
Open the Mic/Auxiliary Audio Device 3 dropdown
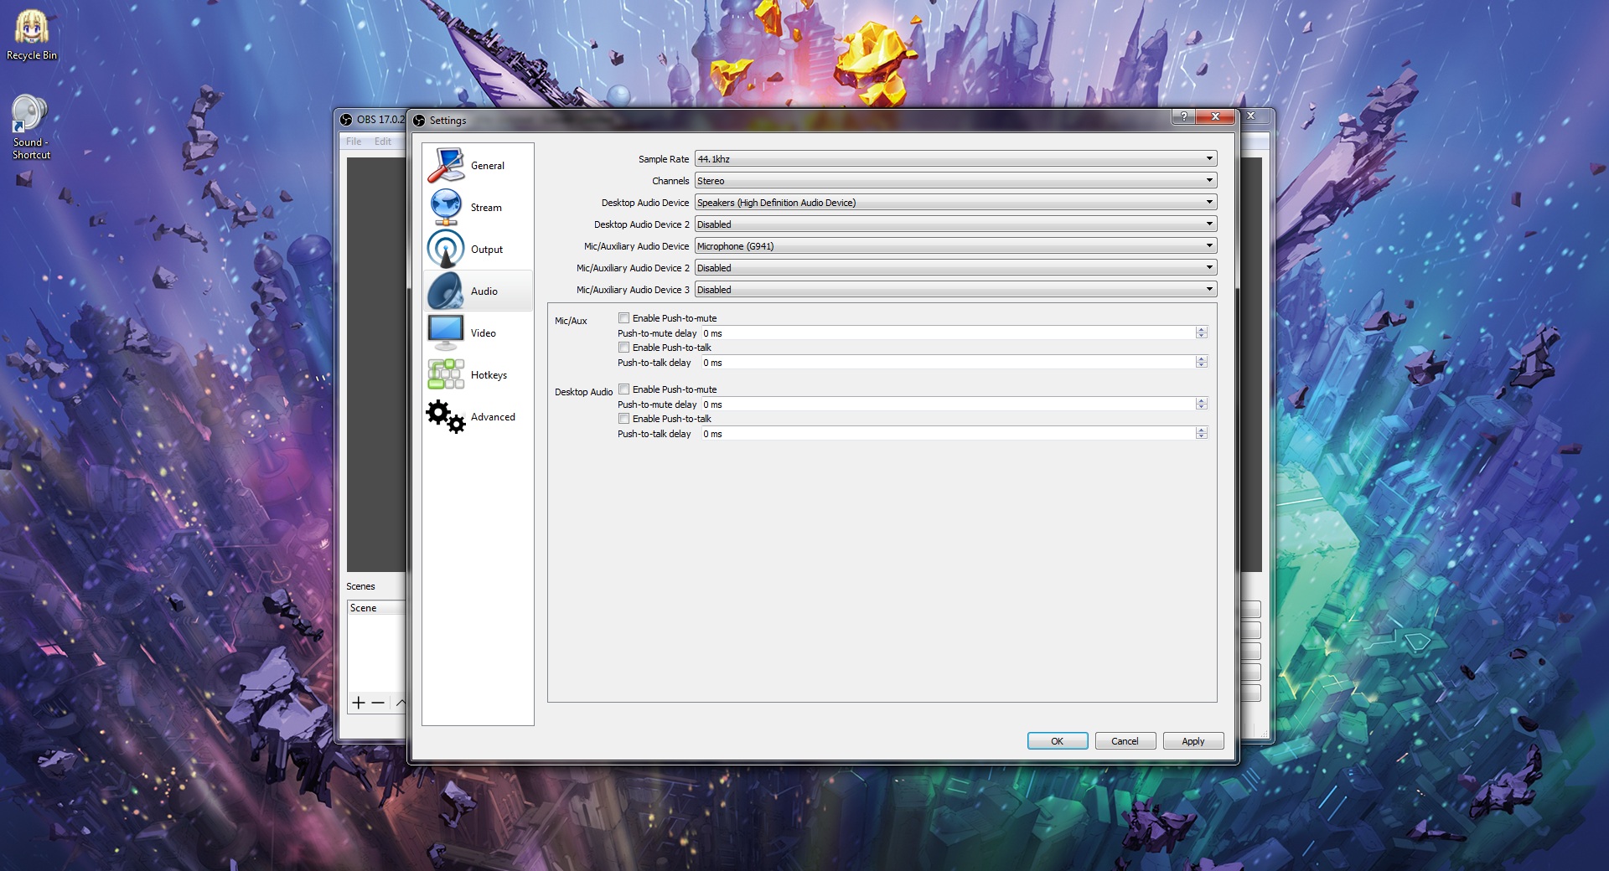(x=955, y=290)
